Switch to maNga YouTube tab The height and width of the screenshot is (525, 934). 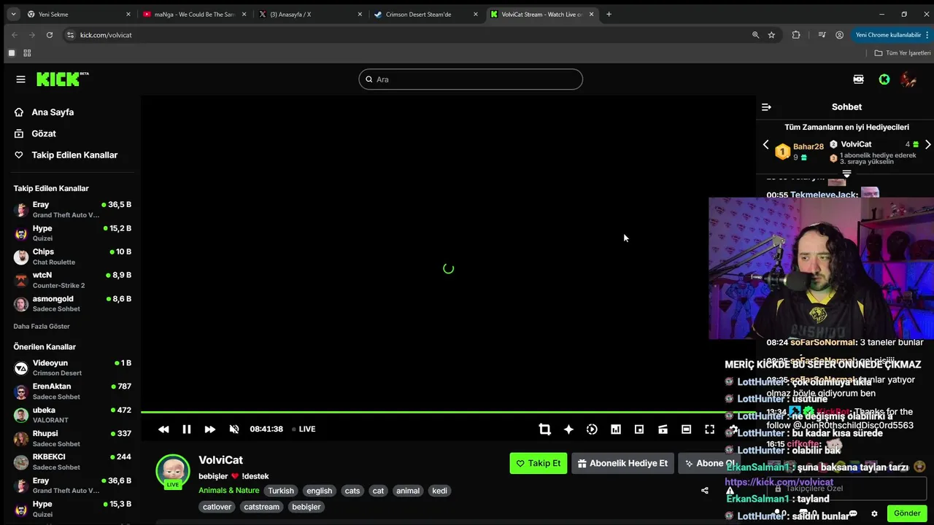click(x=193, y=14)
